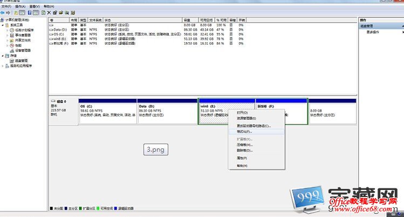
Task: Click the 任务计划程序 clock icon
Action: pos(12,30)
